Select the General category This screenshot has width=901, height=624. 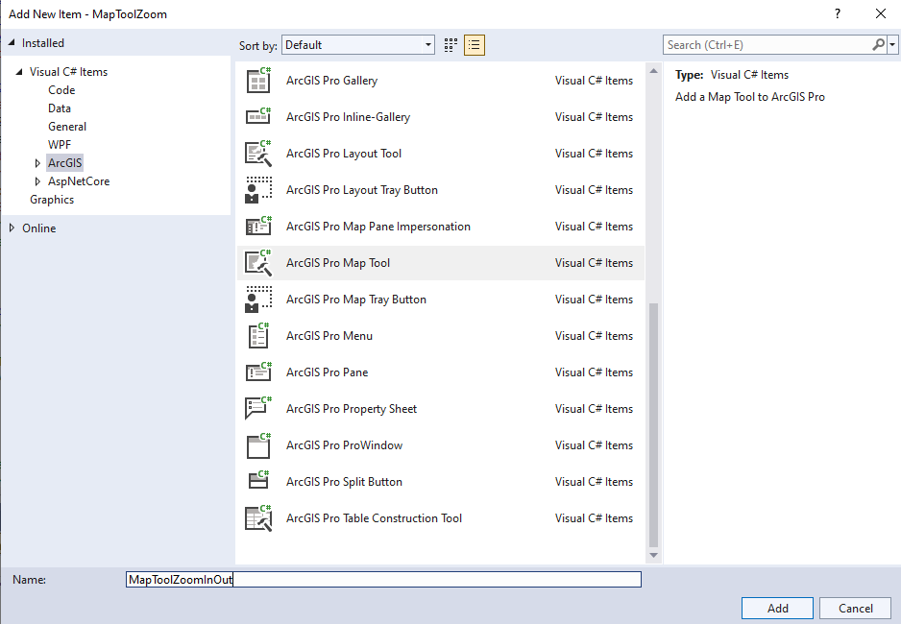[67, 127]
